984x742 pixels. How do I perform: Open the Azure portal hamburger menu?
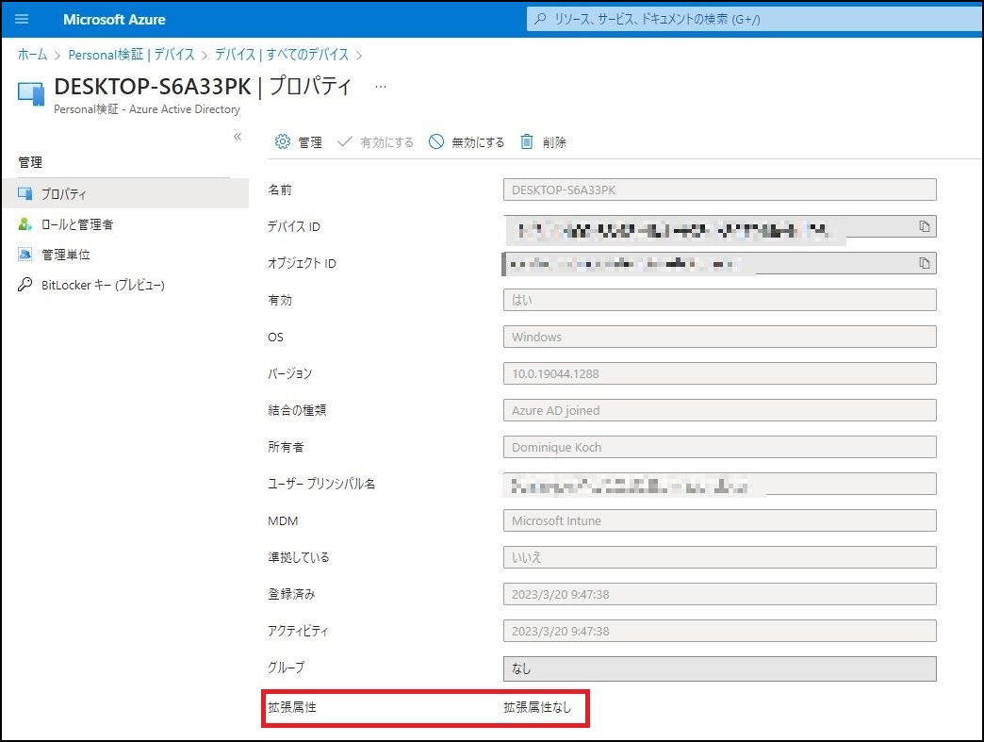(22, 19)
